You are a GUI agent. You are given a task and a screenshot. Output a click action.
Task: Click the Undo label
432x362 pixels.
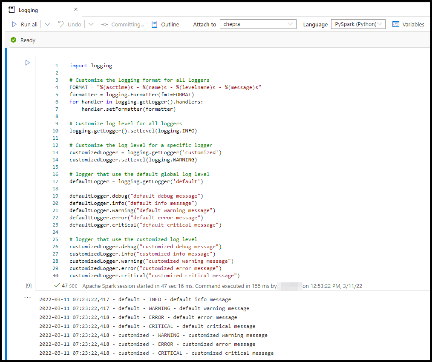click(75, 25)
